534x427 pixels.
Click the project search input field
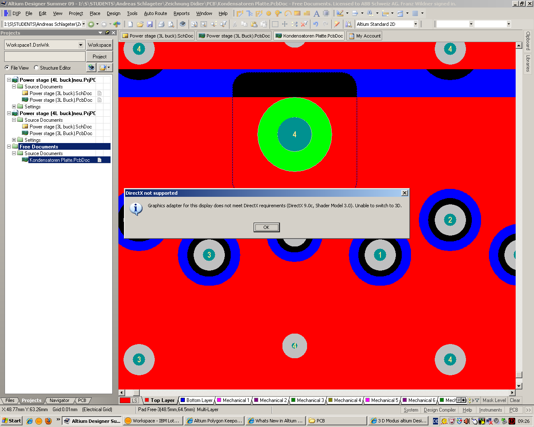(x=45, y=56)
